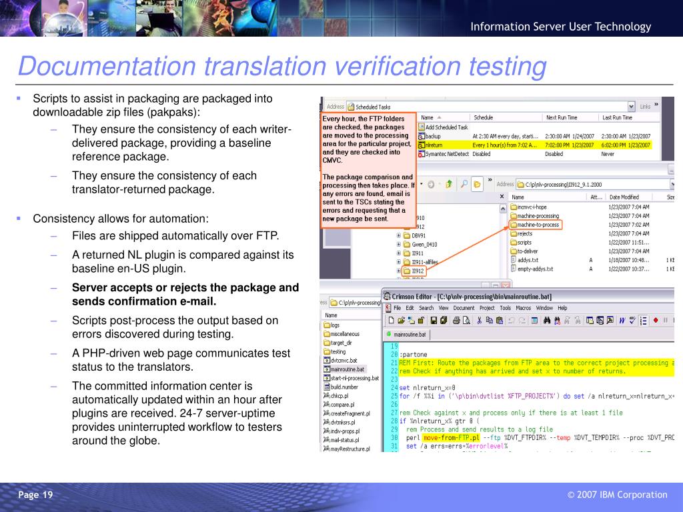The image size is (683, 512).
Task: Click Replace binoculars icon in Crimson Editor
Action: tap(557, 321)
